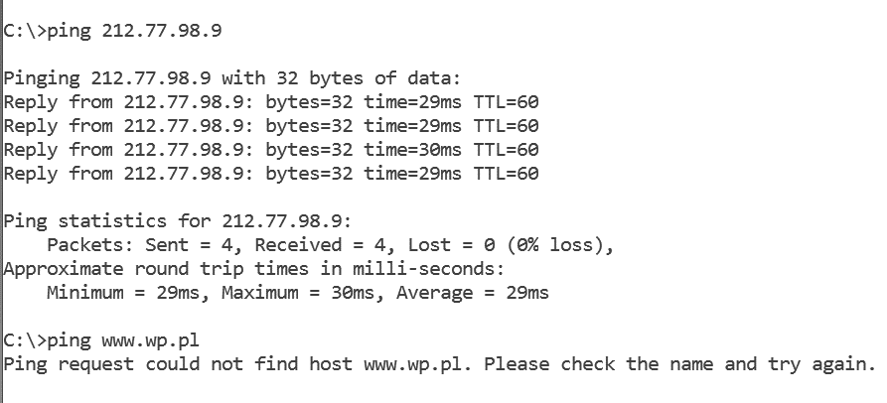Click "Ping request could not find host" text
The height and width of the screenshot is (403, 887).
pyautogui.click(x=178, y=364)
